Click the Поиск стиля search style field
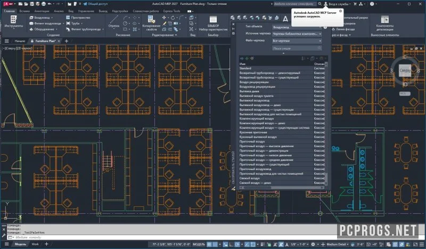 tap(297, 48)
